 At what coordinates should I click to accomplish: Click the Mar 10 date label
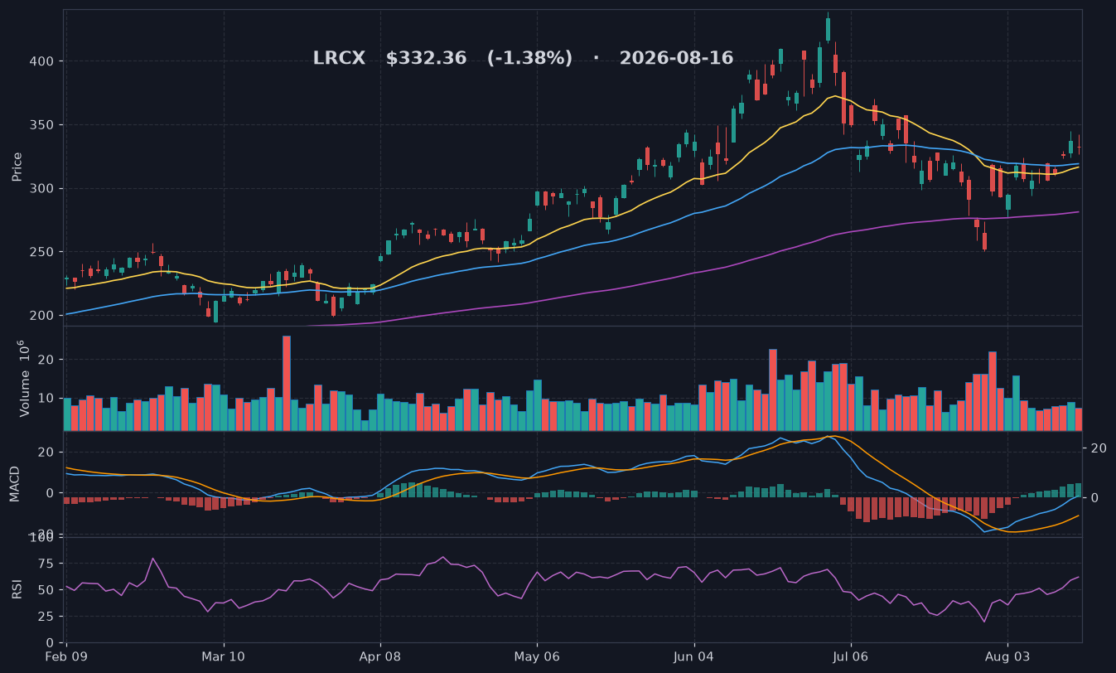(x=224, y=656)
